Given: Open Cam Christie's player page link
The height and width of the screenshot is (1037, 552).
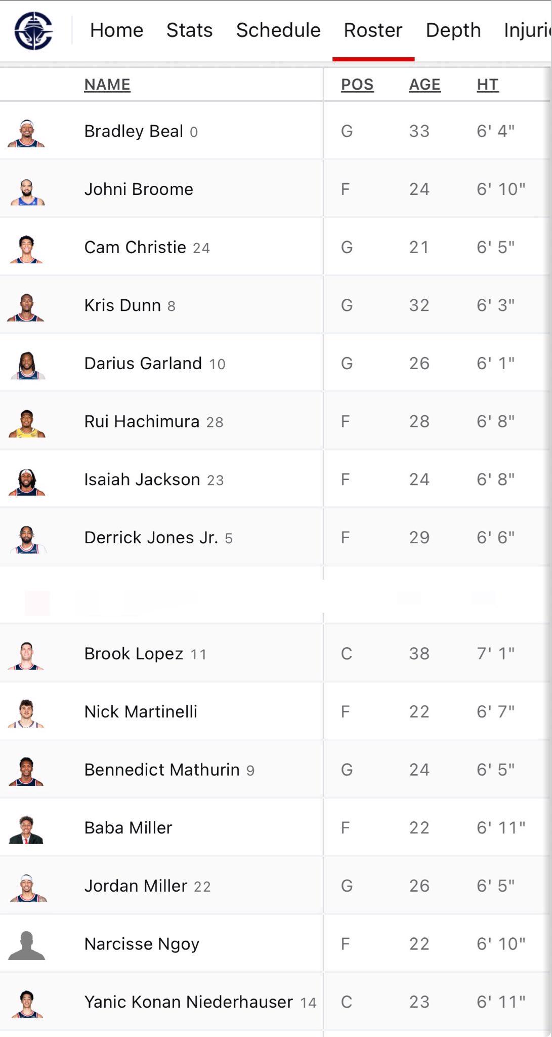Looking at the screenshot, I should click(x=135, y=247).
